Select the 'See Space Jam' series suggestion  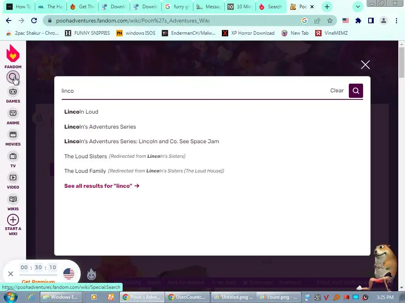pyautogui.click(x=142, y=142)
